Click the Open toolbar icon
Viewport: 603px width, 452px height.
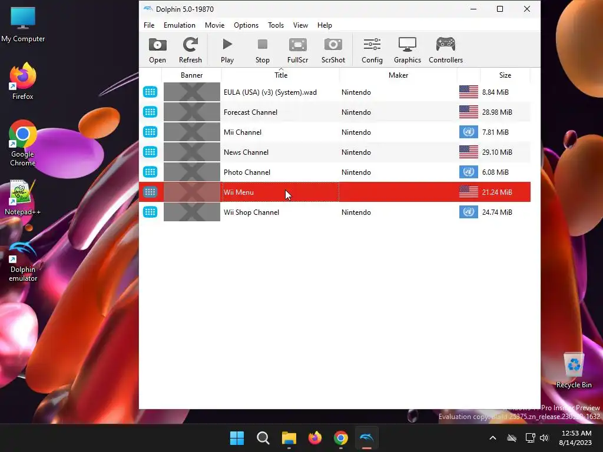(x=157, y=50)
